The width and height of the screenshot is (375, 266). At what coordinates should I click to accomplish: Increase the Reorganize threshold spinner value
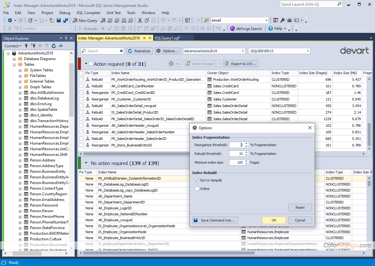tap(247, 144)
